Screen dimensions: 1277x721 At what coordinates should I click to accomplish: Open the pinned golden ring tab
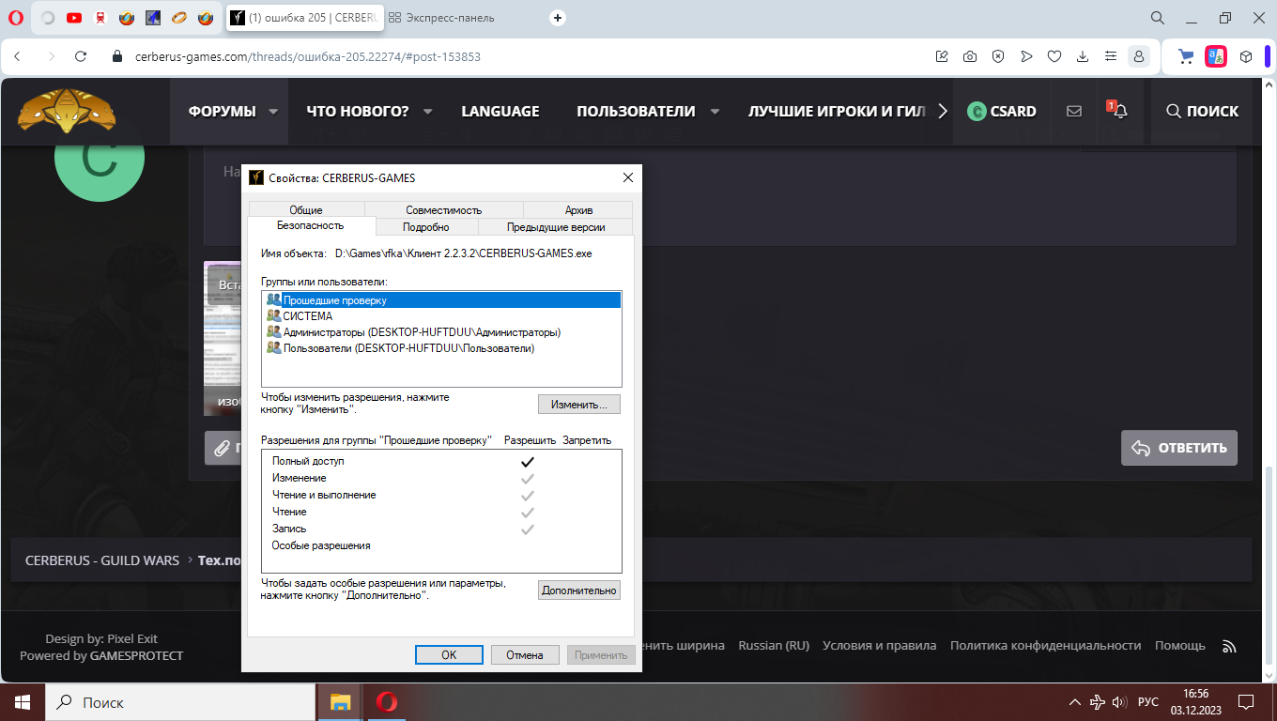(x=179, y=17)
